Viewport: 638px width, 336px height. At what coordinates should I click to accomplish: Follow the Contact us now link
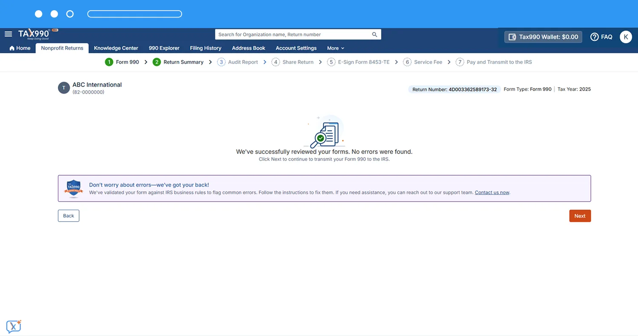point(492,193)
